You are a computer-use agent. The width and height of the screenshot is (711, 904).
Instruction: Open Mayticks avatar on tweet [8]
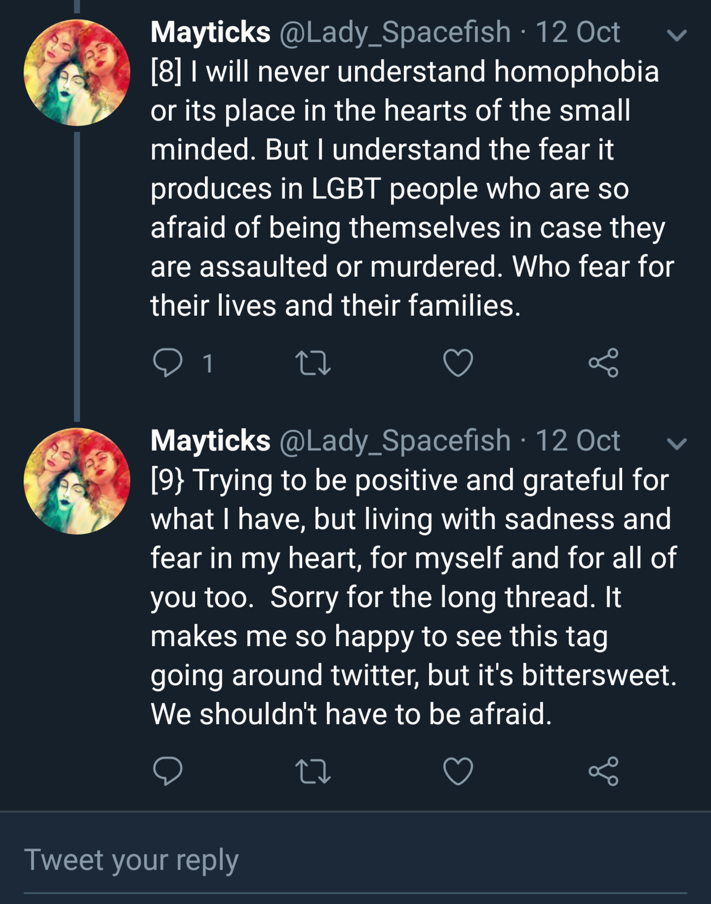pyautogui.click(x=77, y=72)
